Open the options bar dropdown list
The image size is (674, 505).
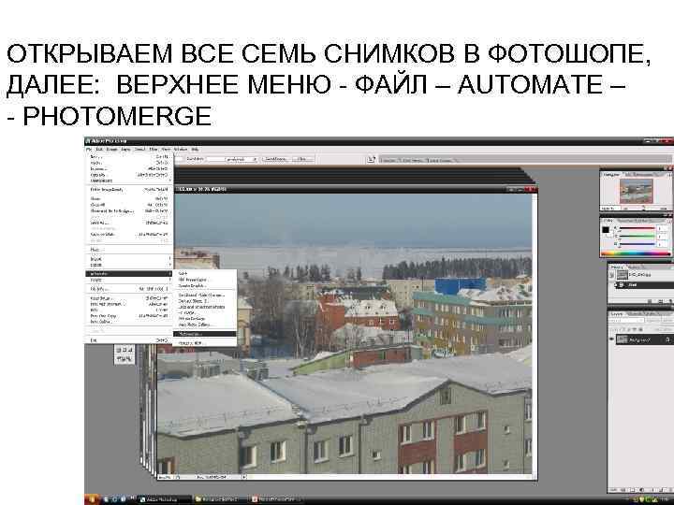[x=242, y=159]
